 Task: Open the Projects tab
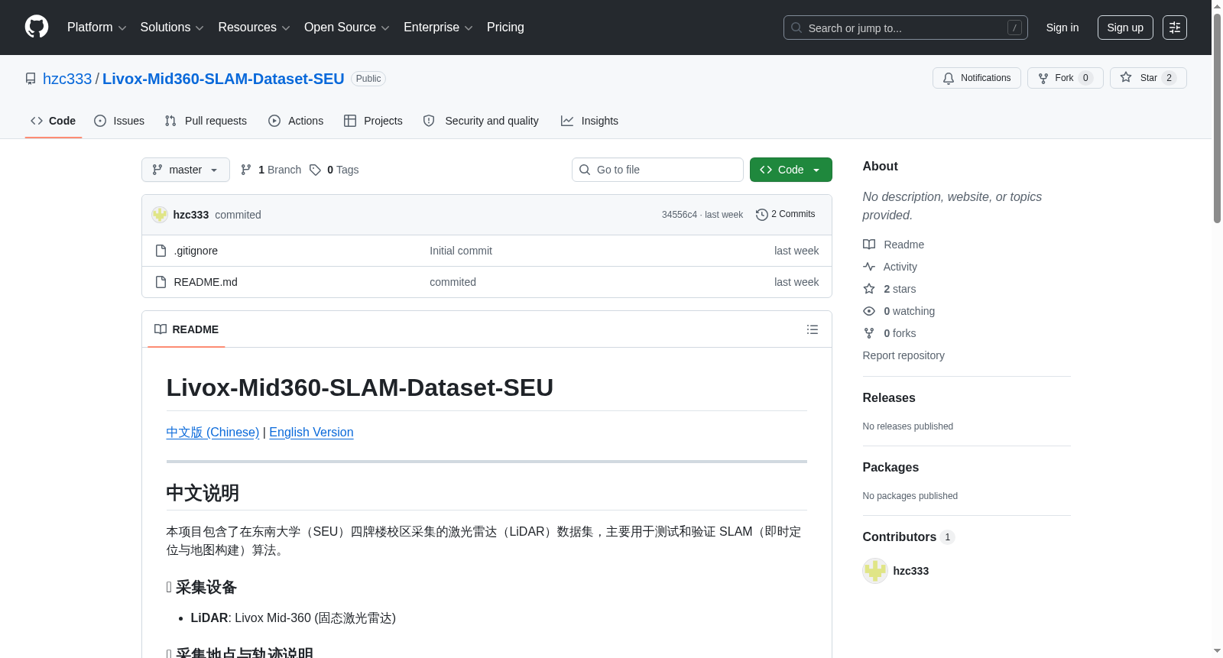(373, 121)
